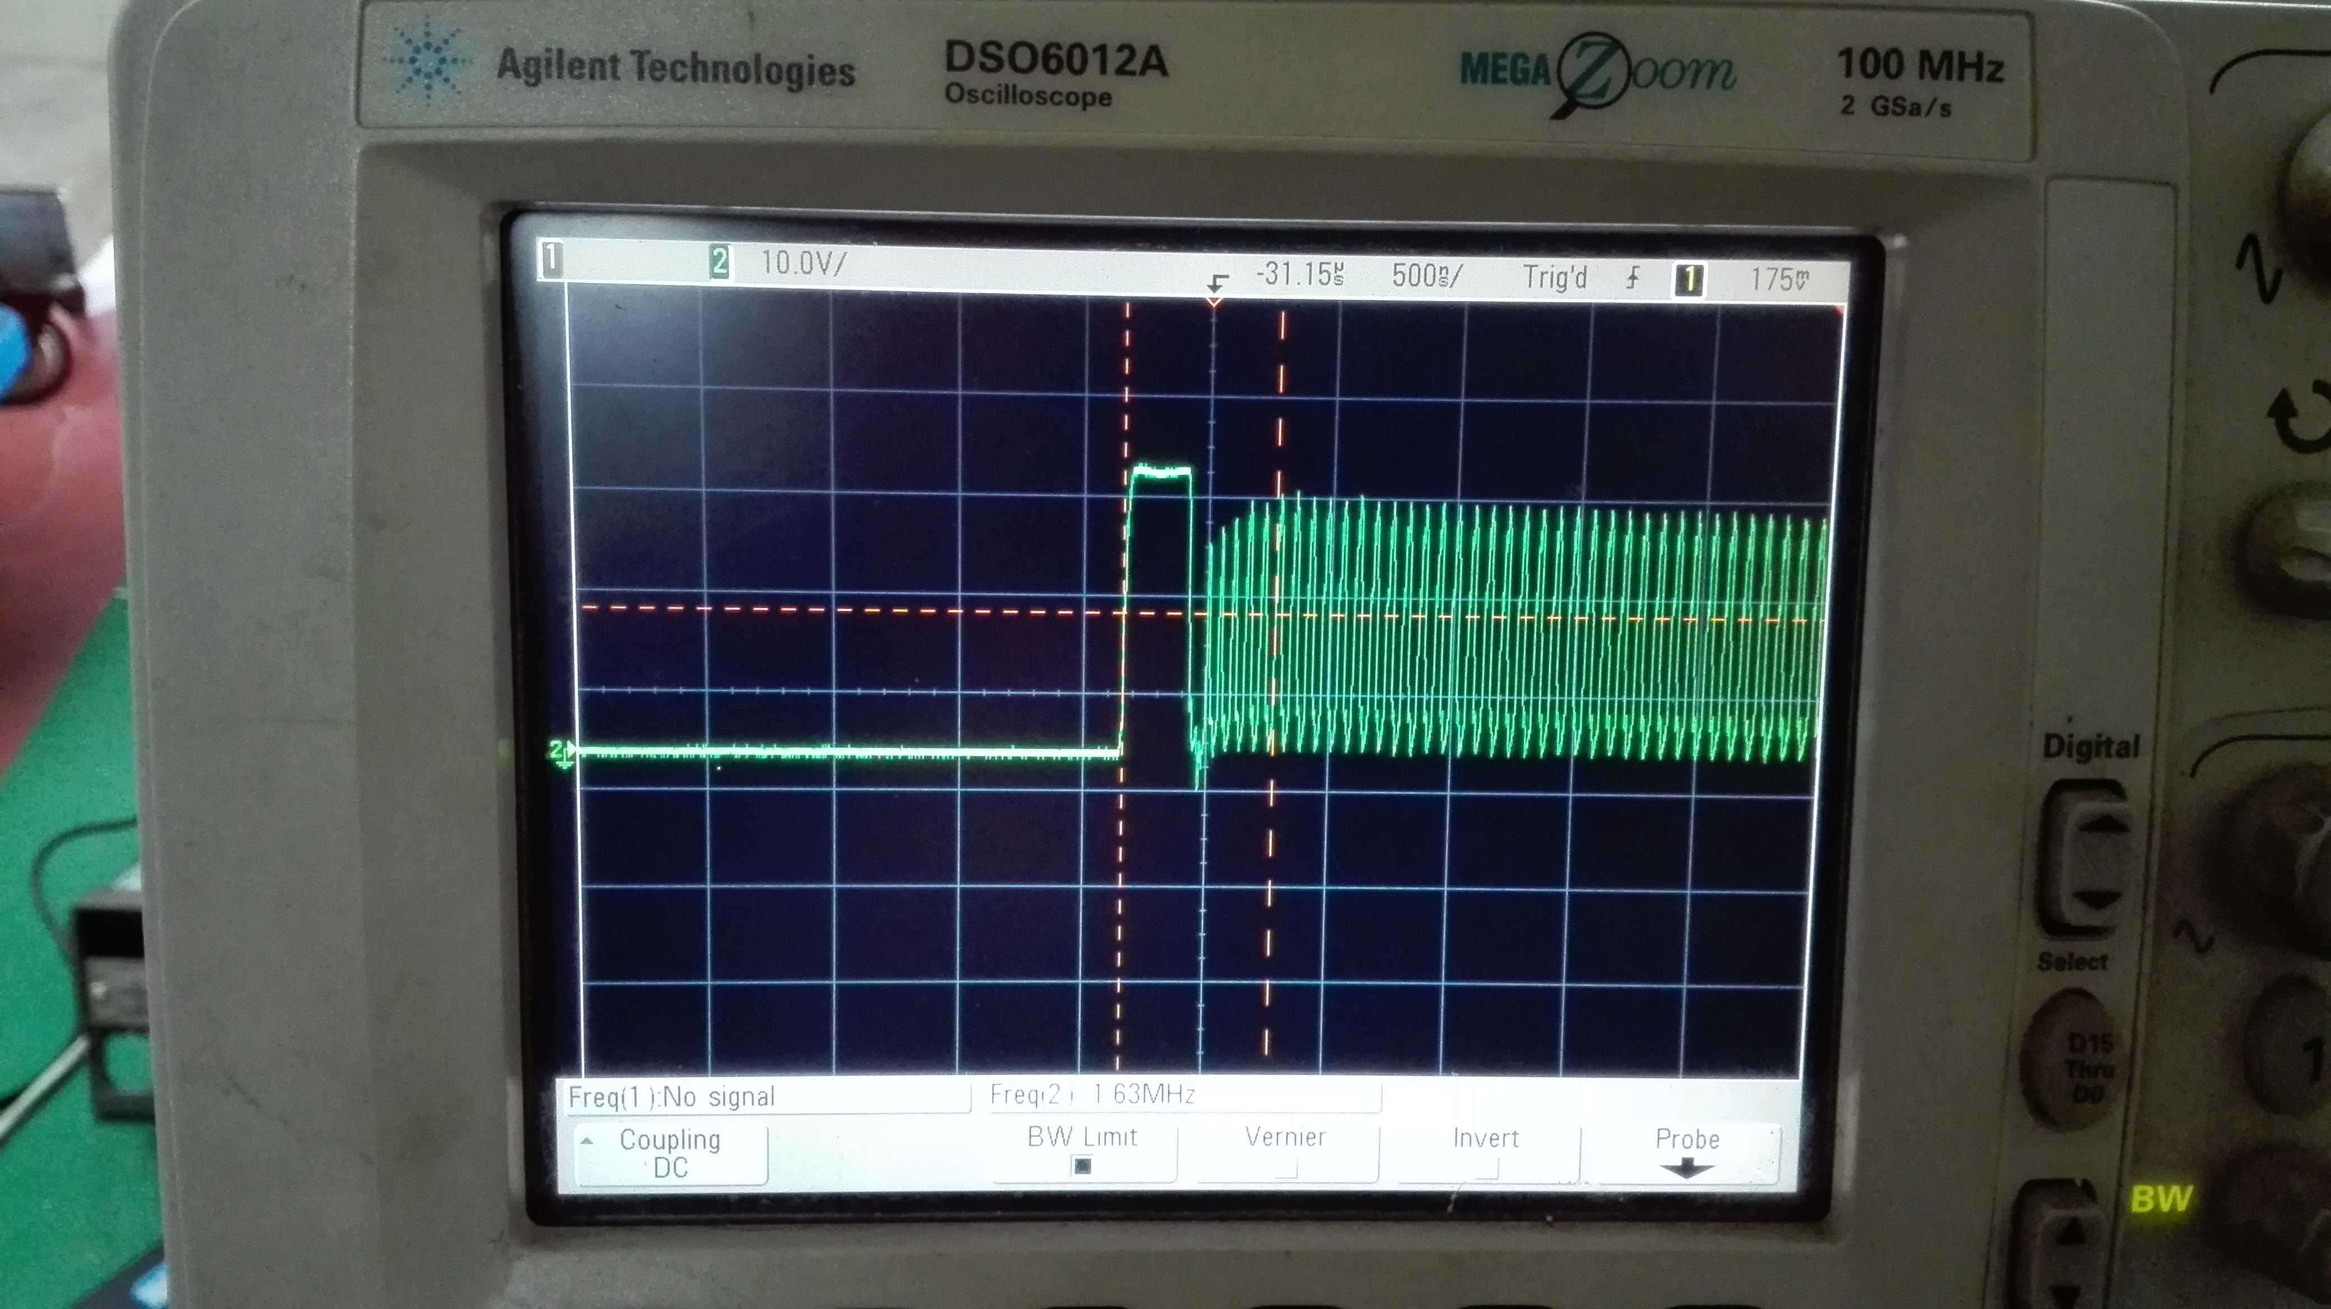
Task: Tap the trigger source 1 yellow box
Action: [1688, 280]
